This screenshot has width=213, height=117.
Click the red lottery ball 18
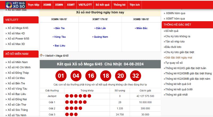(x=106, y=76)
